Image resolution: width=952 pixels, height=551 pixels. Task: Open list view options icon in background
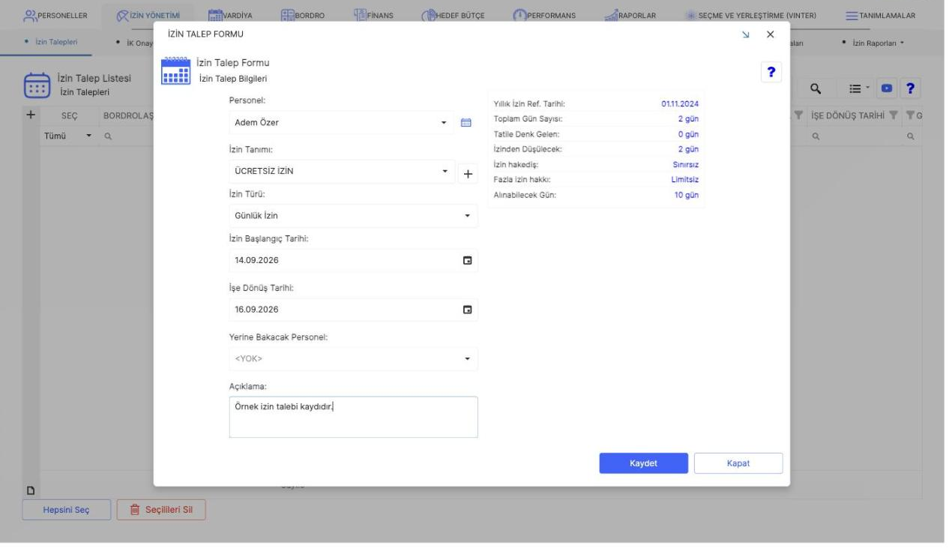859,88
